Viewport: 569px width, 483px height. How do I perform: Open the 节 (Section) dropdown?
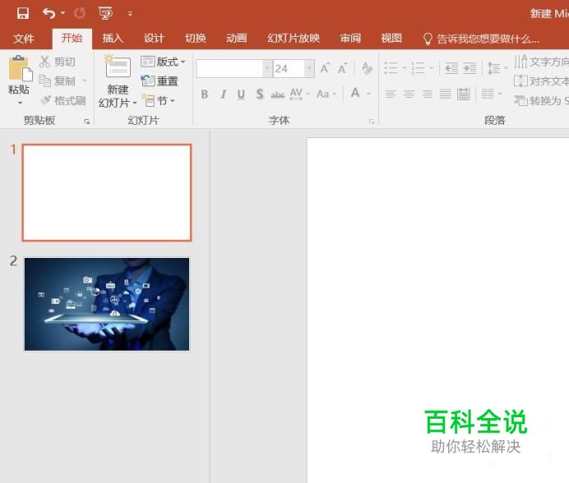point(160,100)
